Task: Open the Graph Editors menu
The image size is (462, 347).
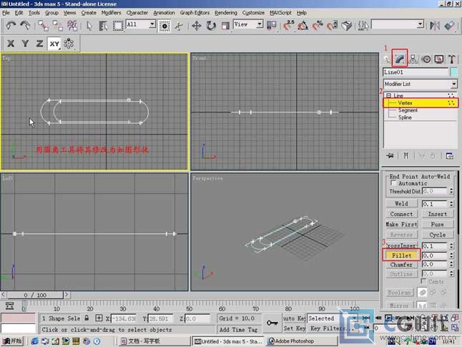Action: (x=195, y=13)
